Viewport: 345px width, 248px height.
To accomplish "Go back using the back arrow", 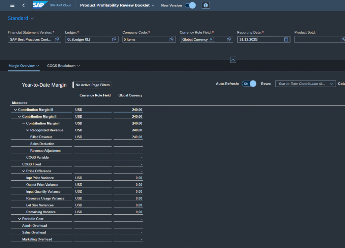I will (24, 5).
